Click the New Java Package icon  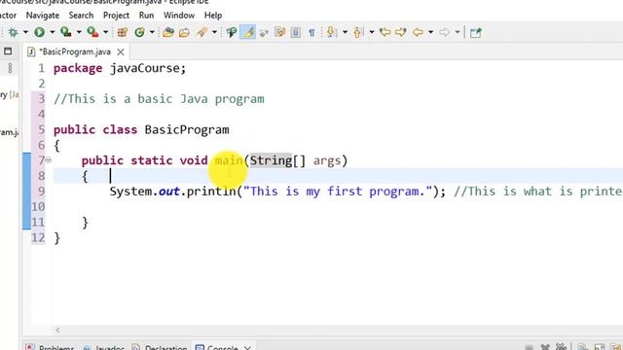123,32
